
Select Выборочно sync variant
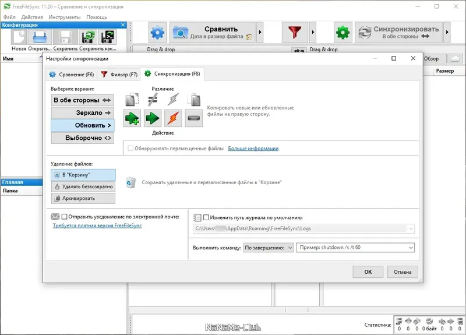click(83, 138)
